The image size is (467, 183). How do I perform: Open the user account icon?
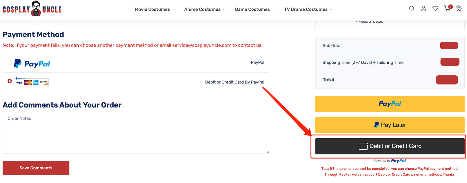tap(424, 9)
